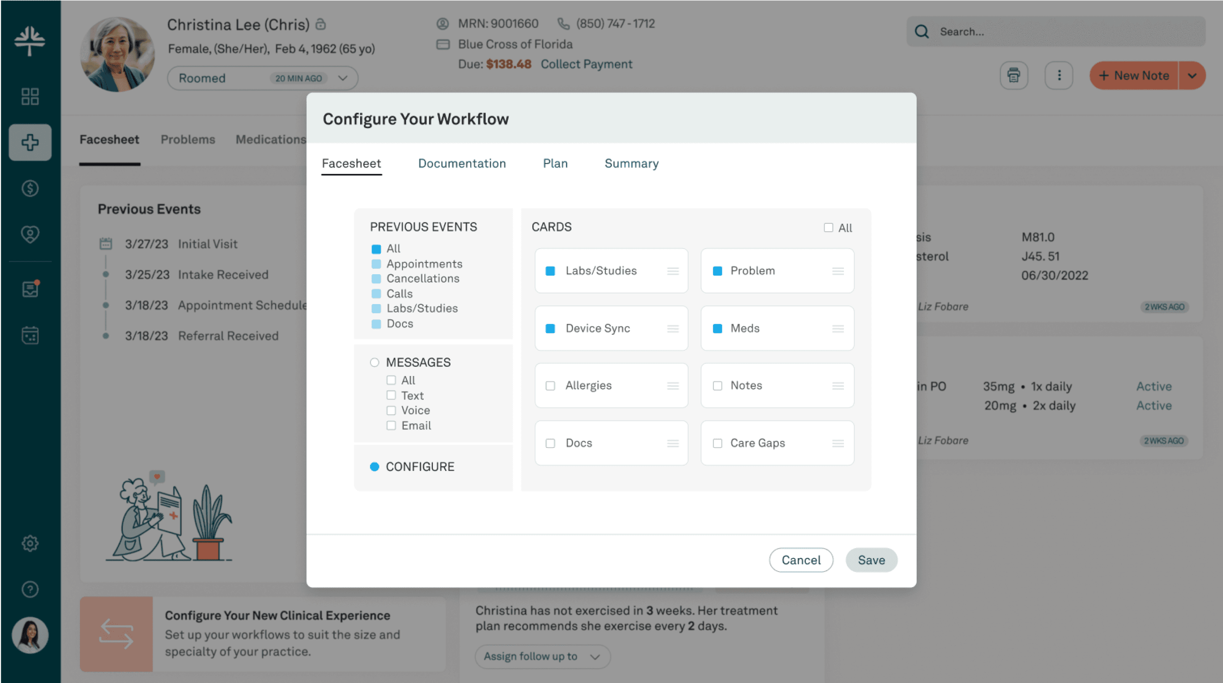Click the drag handle on Care Gaps card
The height and width of the screenshot is (683, 1223).
coord(838,443)
